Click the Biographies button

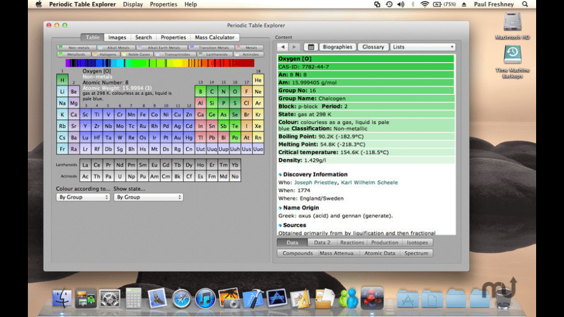pos(337,47)
